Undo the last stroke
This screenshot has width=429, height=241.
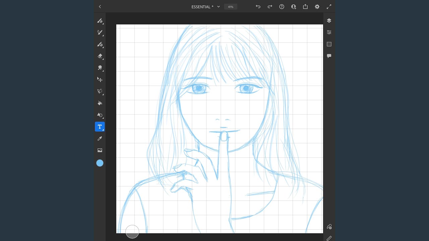(x=258, y=7)
